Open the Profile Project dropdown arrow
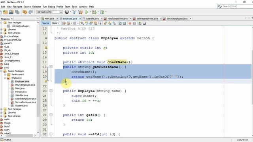The image size is (253, 142). (106, 12)
